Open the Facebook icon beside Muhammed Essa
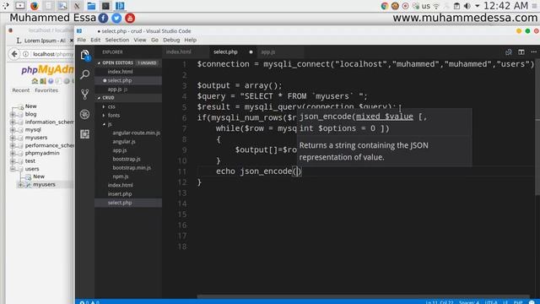This screenshot has width=540, height=304. (x=103, y=18)
